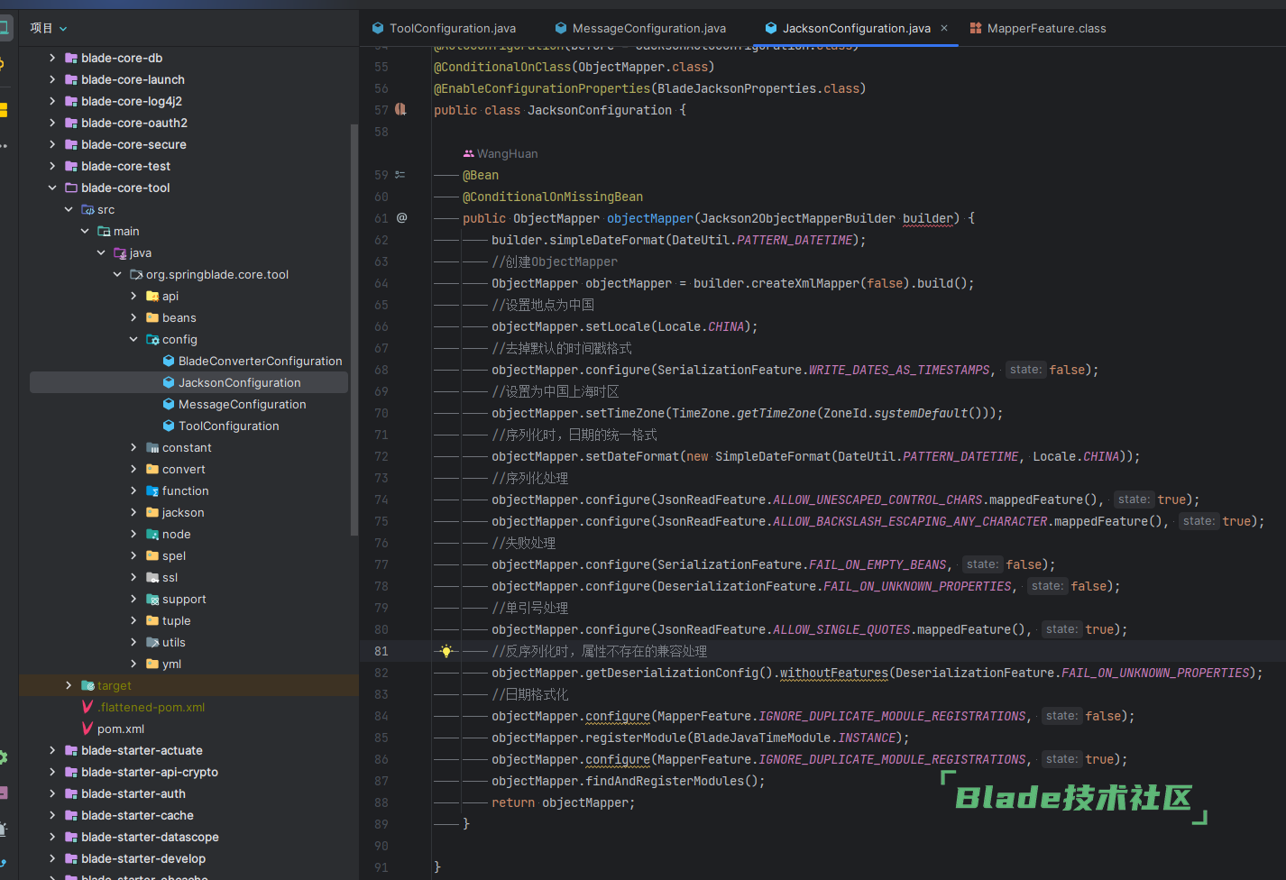Click the target folder icon
The height and width of the screenshot is (880, 1286).
[x=87, y=685]
